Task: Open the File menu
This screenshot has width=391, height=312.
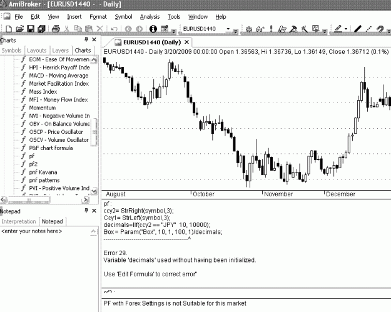Action: click(x=19, y=17)
